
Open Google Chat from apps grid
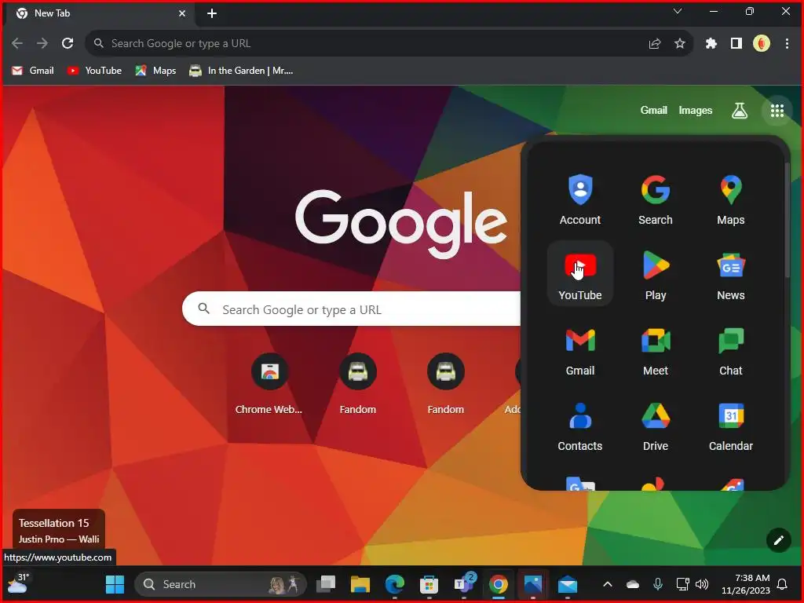pos(731,349)
